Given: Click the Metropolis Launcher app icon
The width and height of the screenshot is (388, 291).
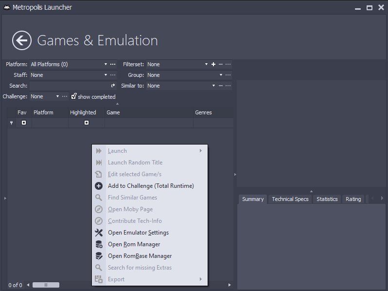Looking at the screenshot, I should point(7,7).
